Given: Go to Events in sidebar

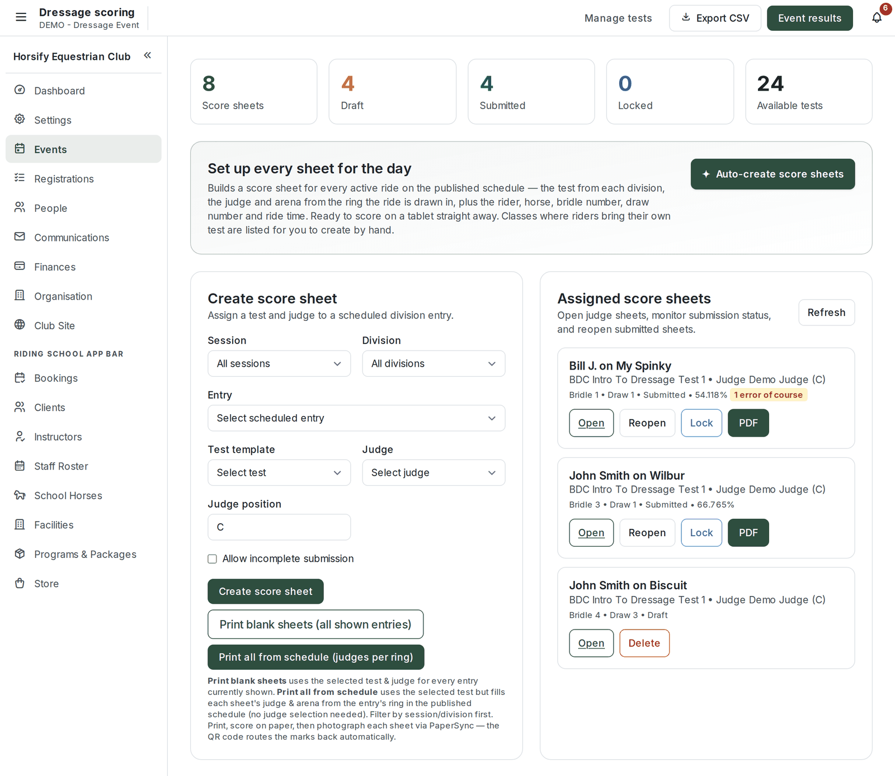Looking at the screenshot, I should point(83,149).
